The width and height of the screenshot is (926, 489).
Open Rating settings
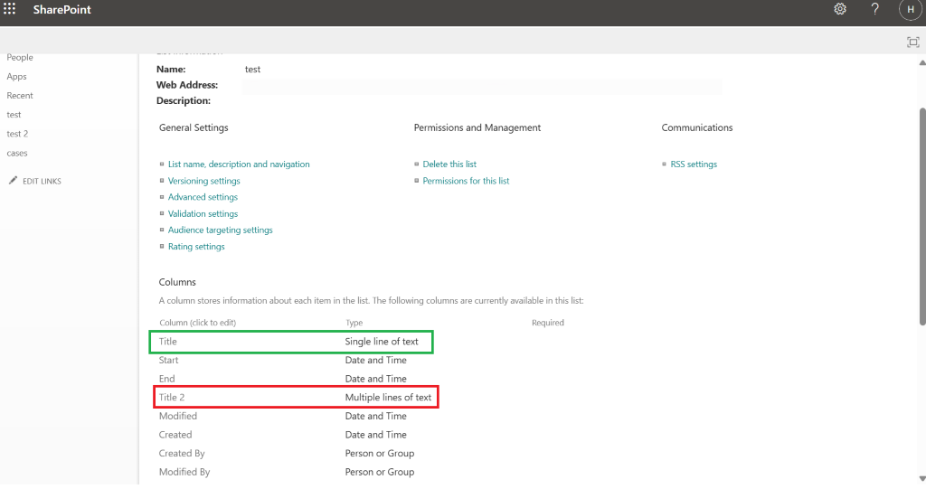pyautogui.click(x=196, y=247)
